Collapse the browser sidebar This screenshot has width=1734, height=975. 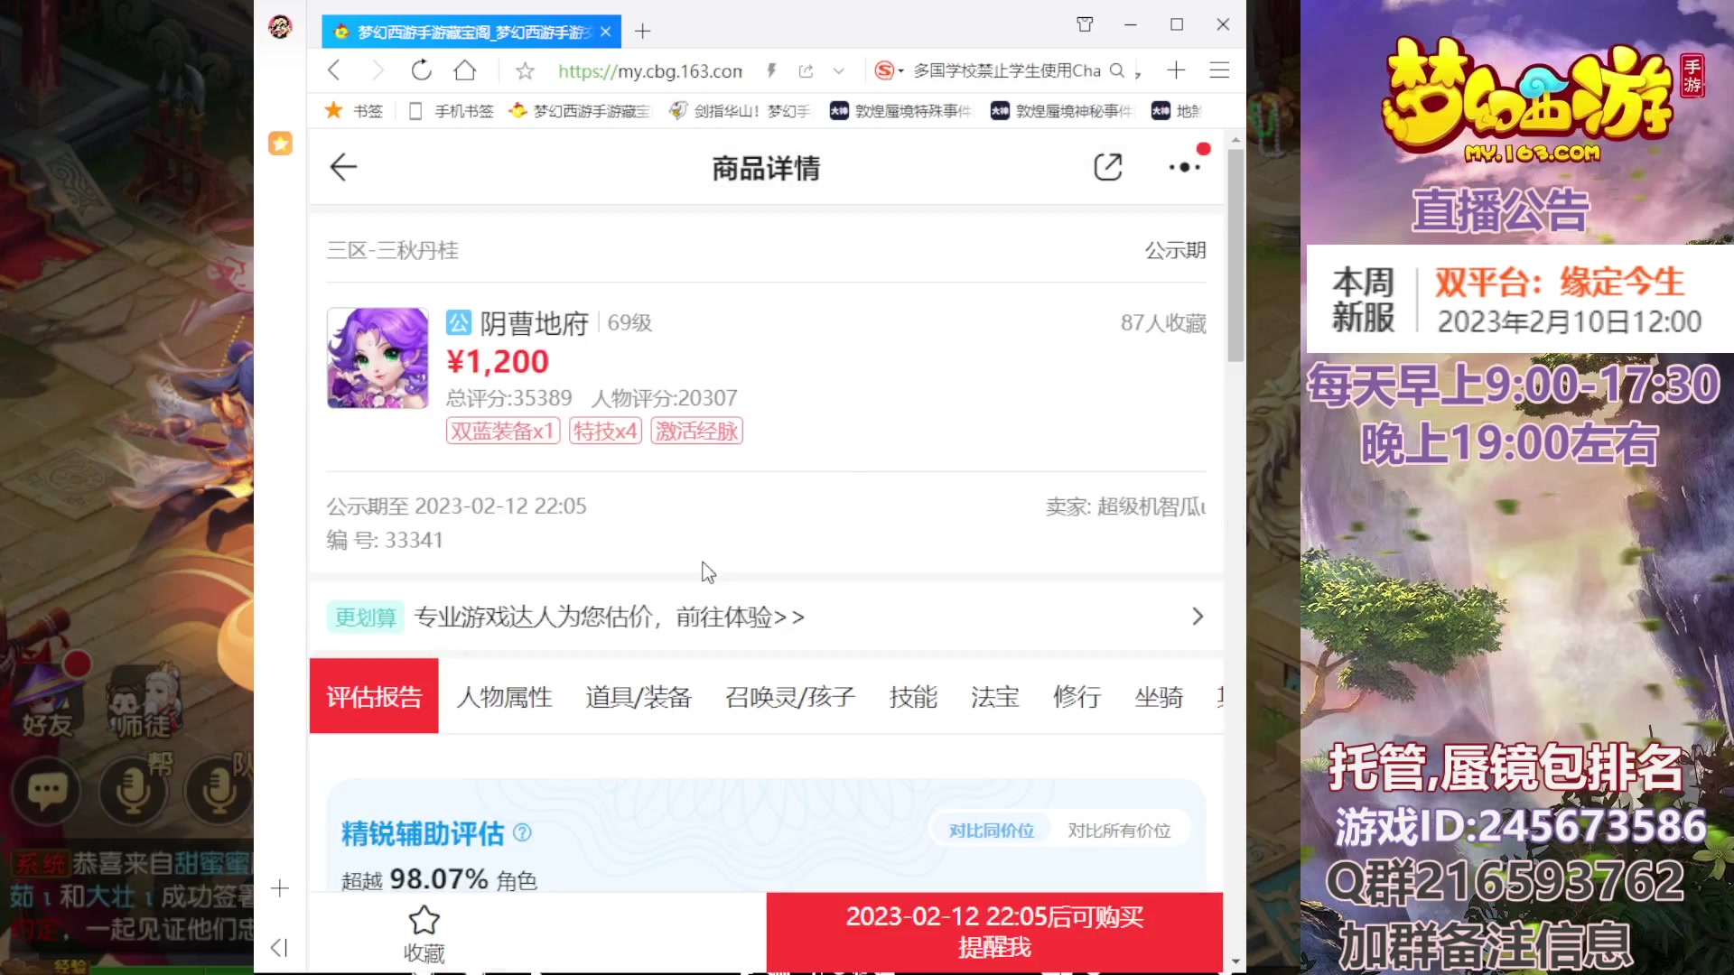[280, 947]
